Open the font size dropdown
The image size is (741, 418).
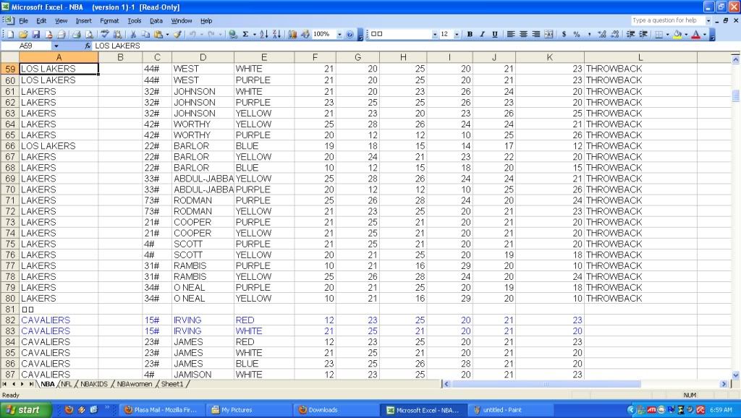click(457, 34)
